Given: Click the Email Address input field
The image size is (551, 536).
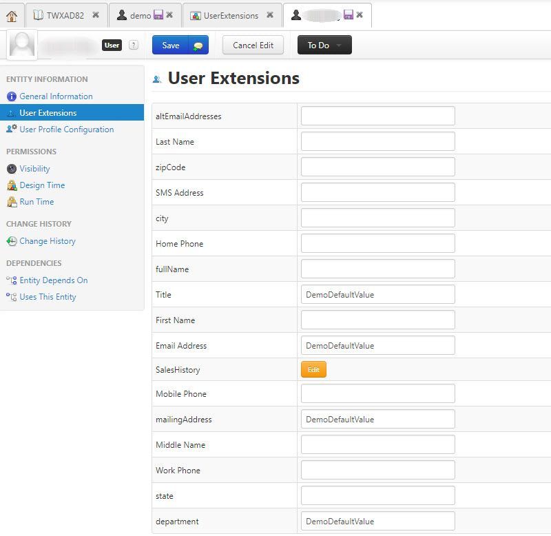Looking at the screenshot, I should pos(377,345).
